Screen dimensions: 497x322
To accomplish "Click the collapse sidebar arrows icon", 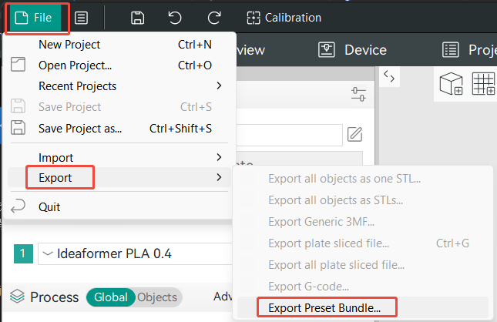I will click(389, 76).
